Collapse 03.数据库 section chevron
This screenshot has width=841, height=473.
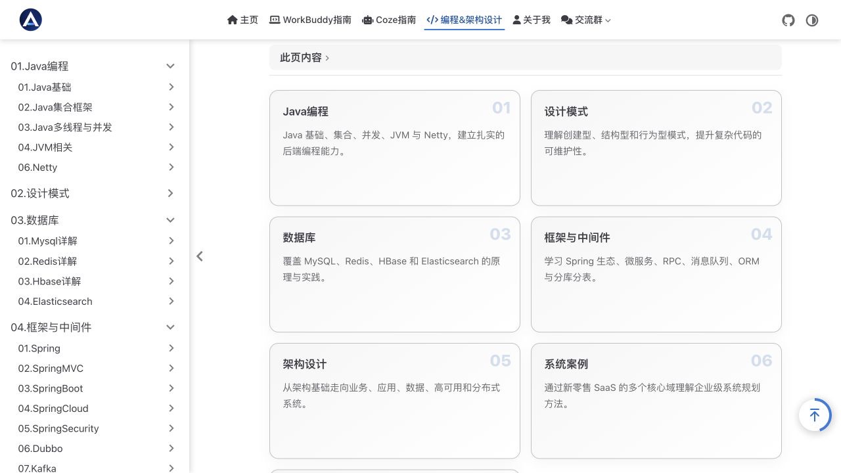(x=170, y=220)
